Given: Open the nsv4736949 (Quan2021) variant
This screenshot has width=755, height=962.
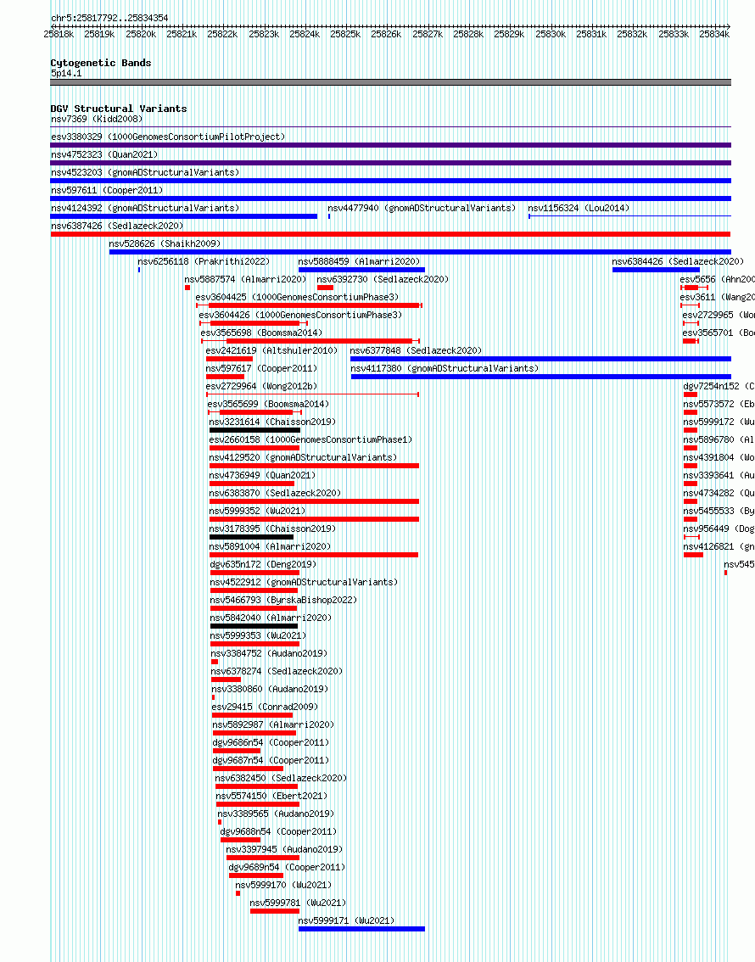Looking at the screenshot, I should coord(262,475).
